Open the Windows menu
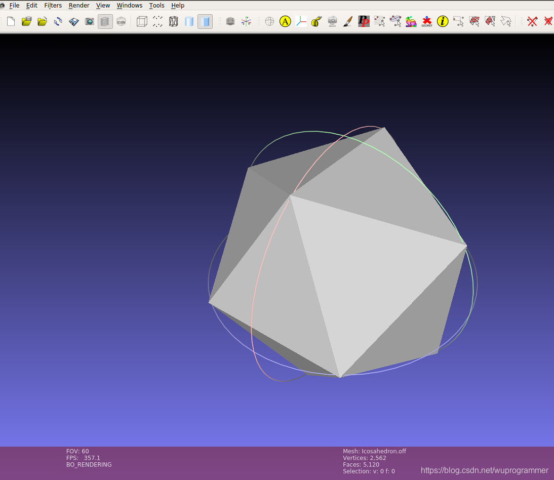 130,5
